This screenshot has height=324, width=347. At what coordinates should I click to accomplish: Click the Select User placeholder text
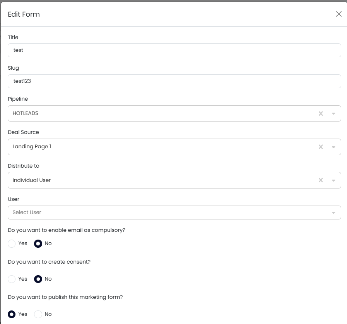pyautogui.click(x=27, y=213)
